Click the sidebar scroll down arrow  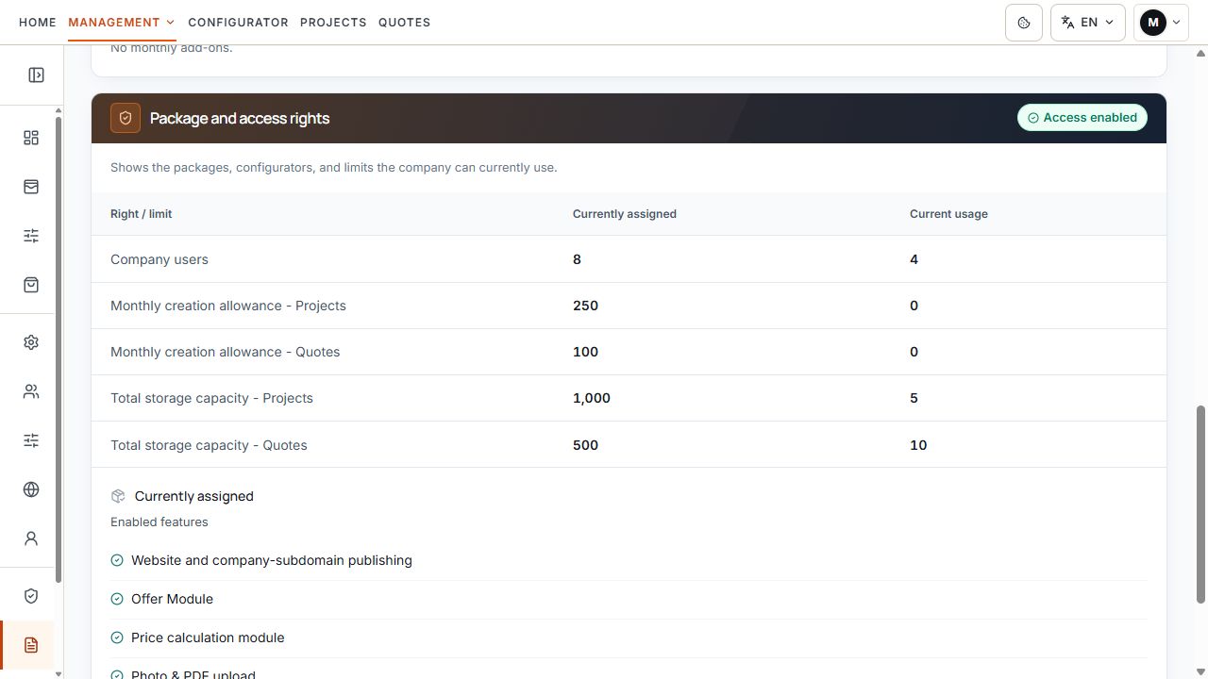[58, 673]
